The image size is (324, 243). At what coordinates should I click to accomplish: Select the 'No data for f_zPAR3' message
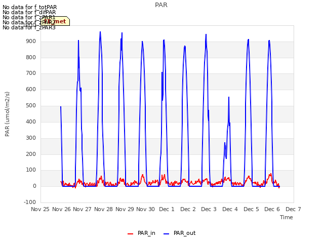[x=29, y=27]
